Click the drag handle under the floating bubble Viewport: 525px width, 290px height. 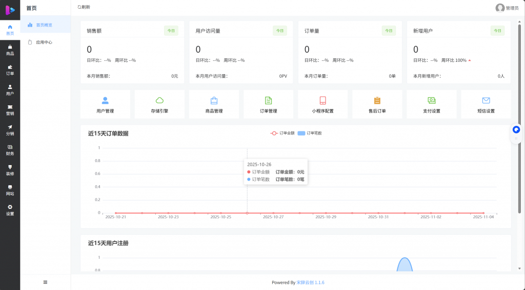[516, 138]
